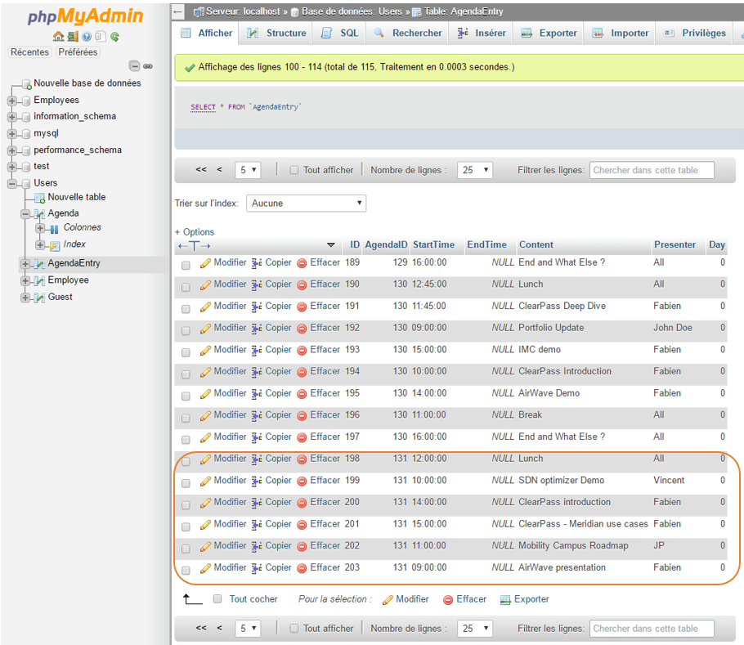This screenshot has width=744, height=645.
Task: Expand the Employees database tree node
Action: (12, 101)
